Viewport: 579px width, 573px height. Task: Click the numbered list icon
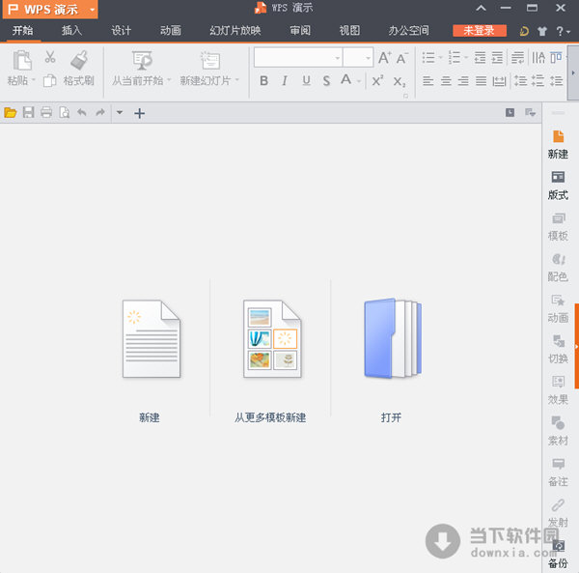455,58
